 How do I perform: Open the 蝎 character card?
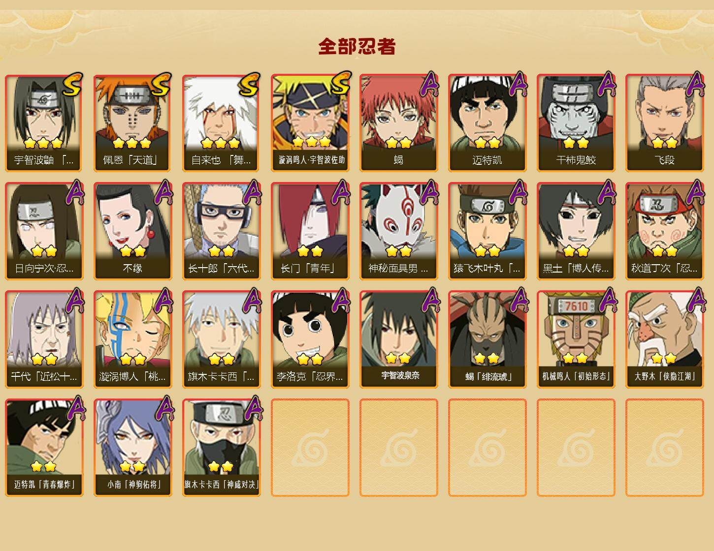[398, 123]
